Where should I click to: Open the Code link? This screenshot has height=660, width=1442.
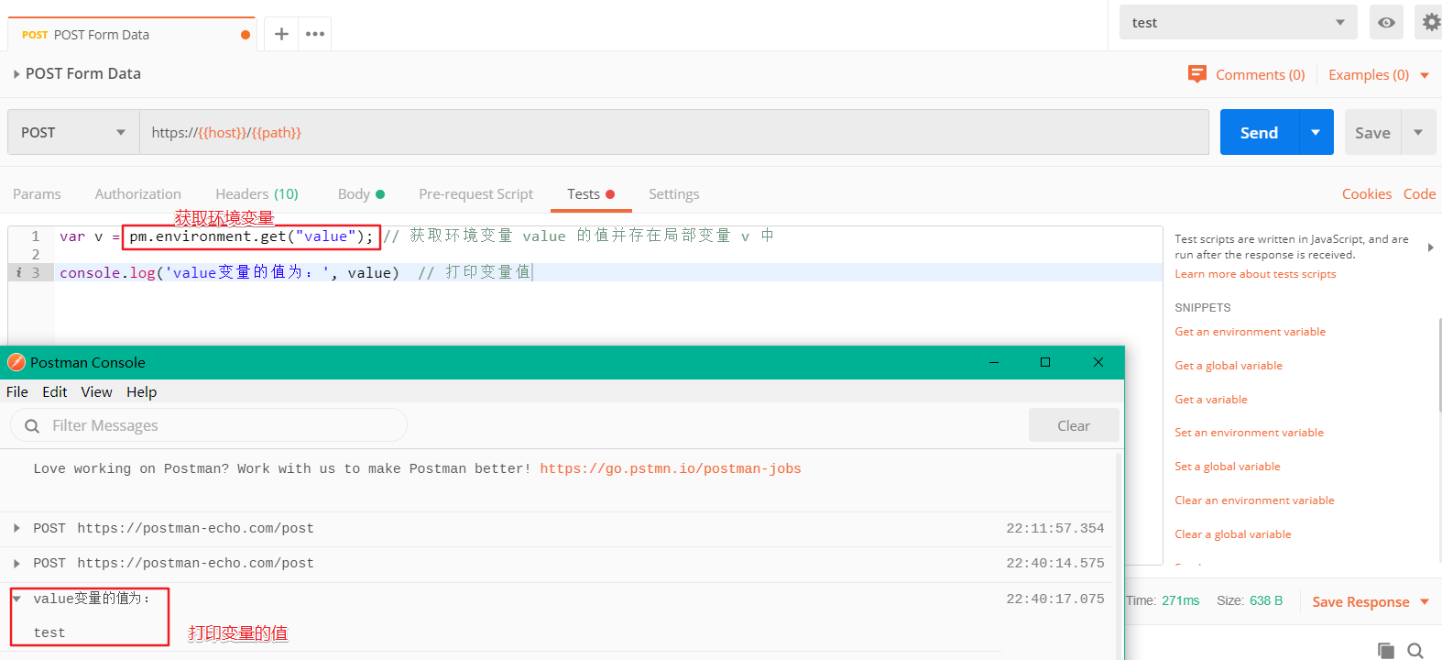[x=1419, y=194]
